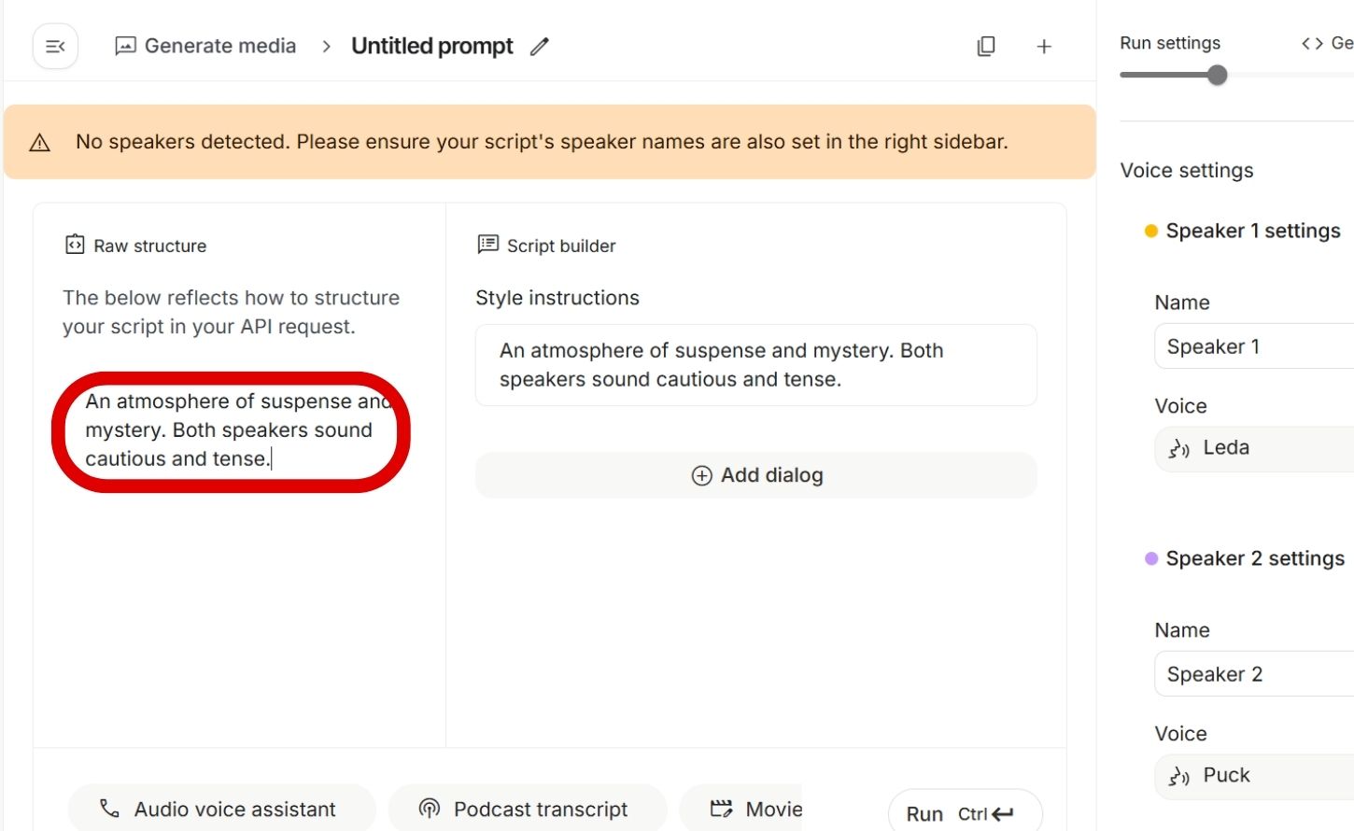Open the Puck voice dropdown
This screenshot has width=1354, height=831.
1251,776
